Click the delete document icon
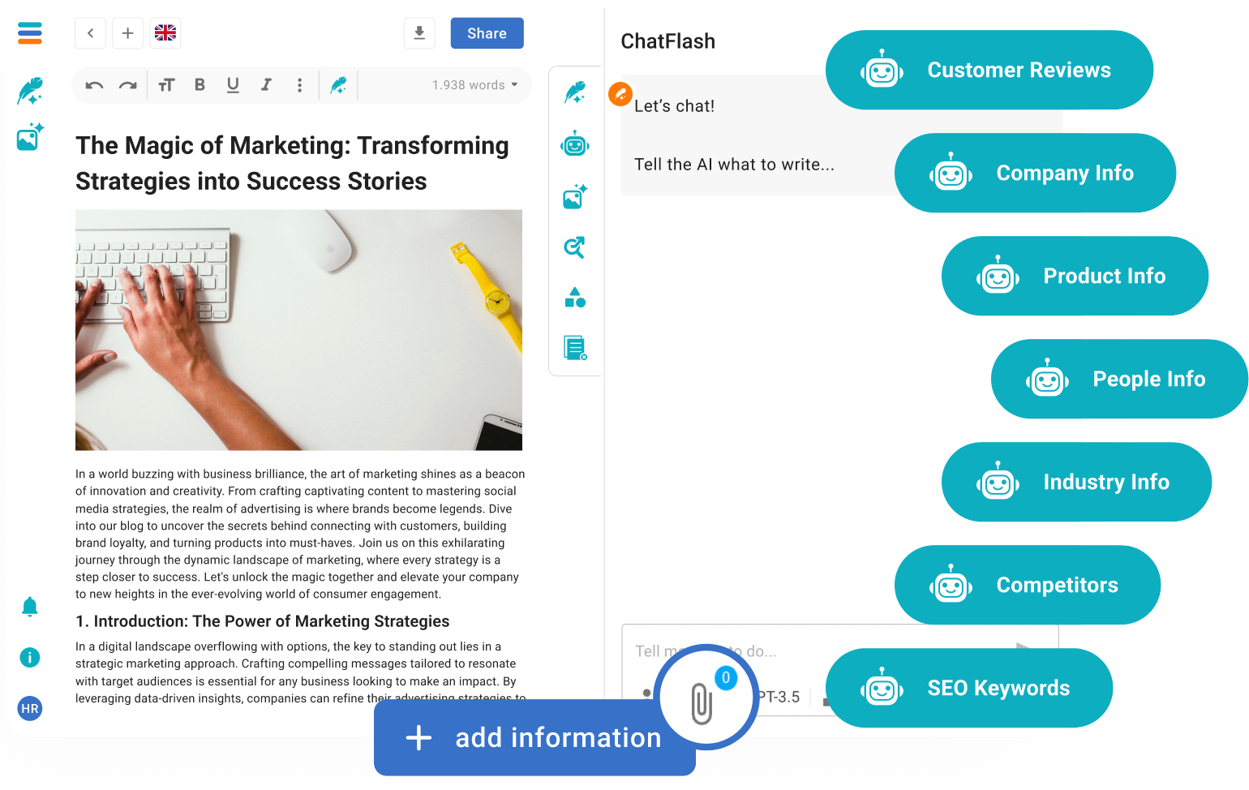The image size is (1249, 790). [x=575, y=348]
